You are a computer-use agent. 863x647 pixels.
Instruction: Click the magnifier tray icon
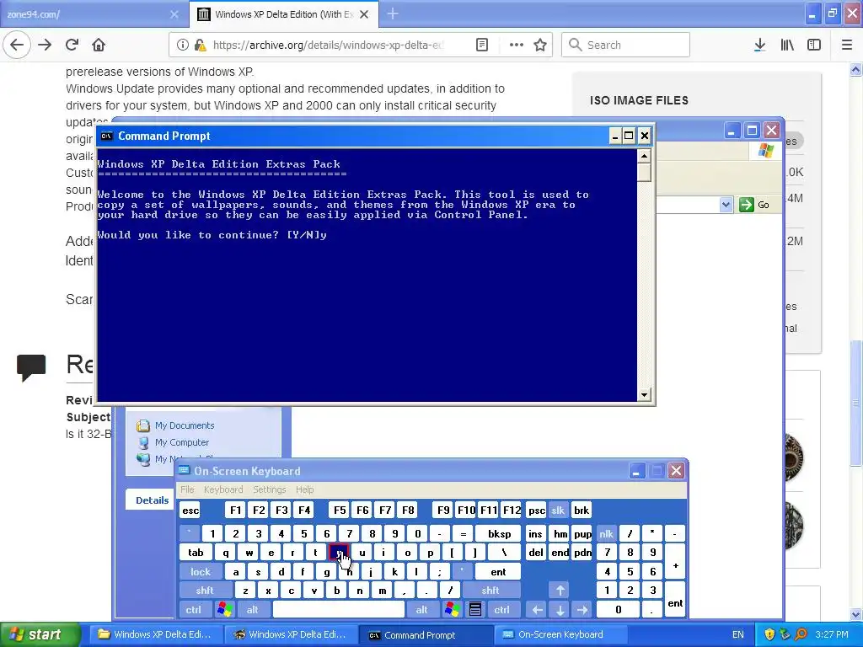point(801,635)
